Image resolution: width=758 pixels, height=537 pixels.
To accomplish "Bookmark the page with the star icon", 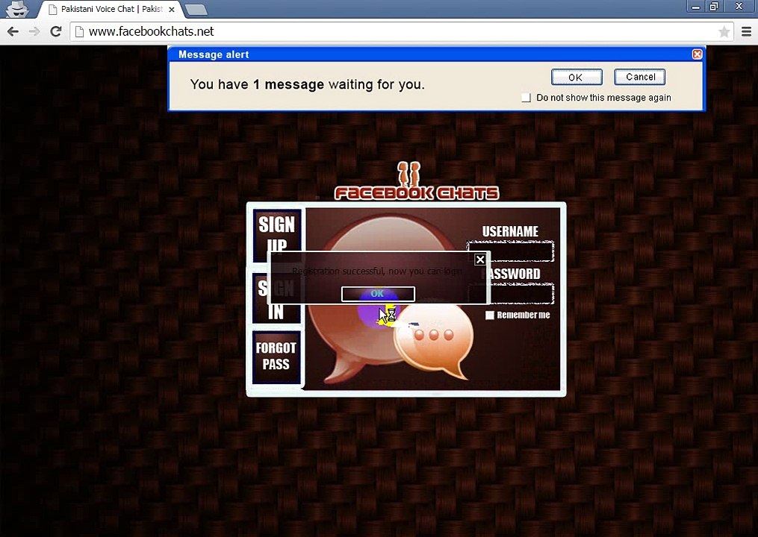I will (x=724, y=32).
